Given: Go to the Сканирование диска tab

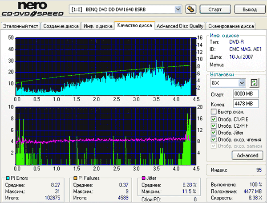Looking at the screenshot, I should [231, 26].
